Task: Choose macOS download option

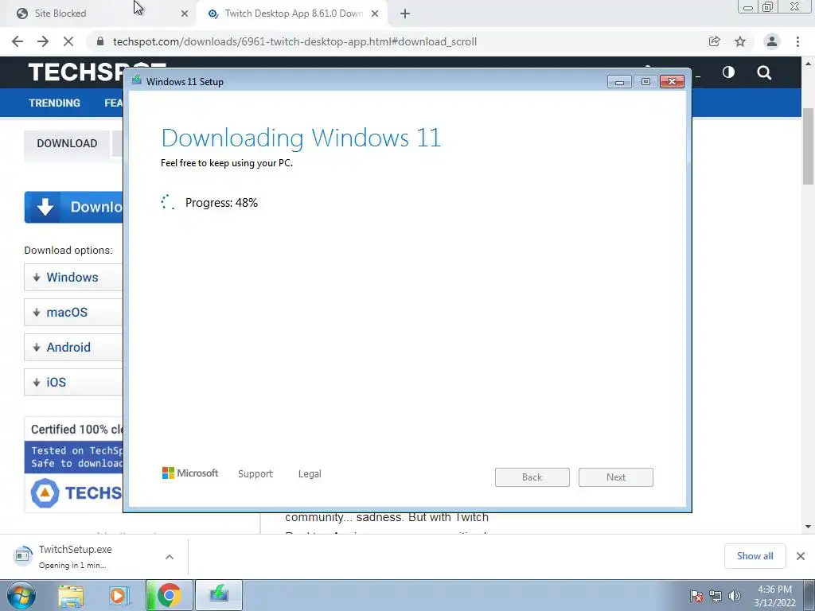Action: pyautogui.click(x=73, y=312)
